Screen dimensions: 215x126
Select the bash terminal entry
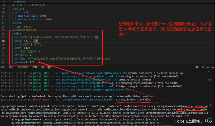[208, 67]
